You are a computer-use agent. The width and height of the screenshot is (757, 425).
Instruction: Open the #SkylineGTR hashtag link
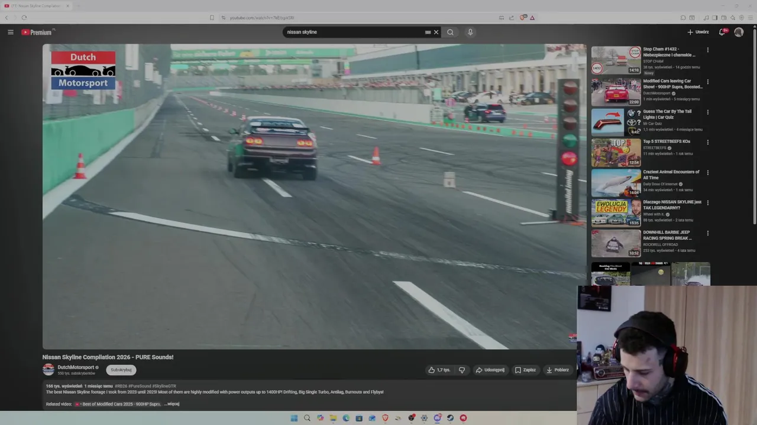pos(164,386)
